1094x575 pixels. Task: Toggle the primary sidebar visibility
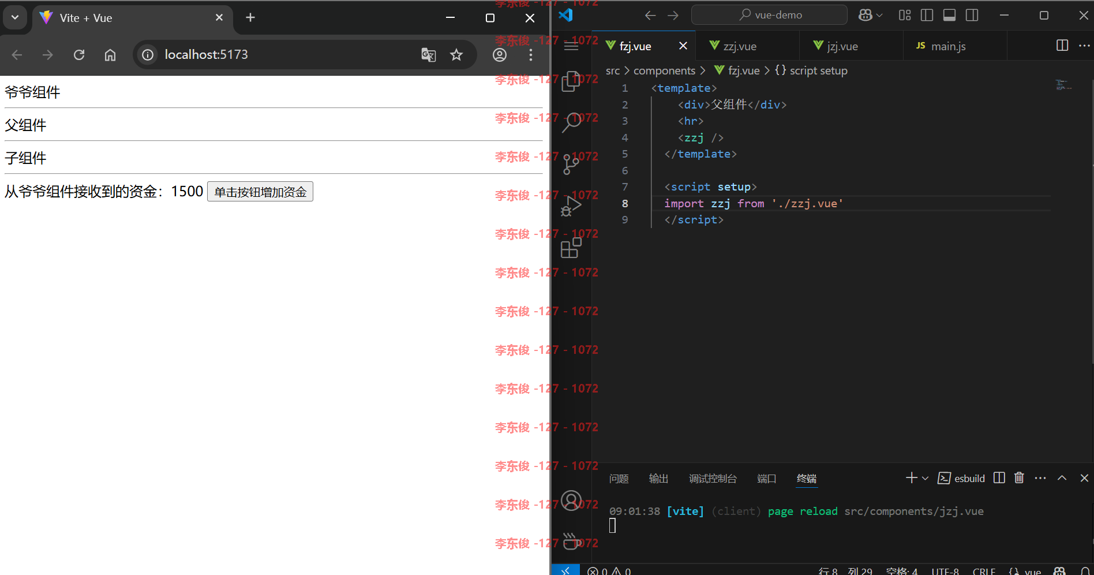(x=927, y=16)
